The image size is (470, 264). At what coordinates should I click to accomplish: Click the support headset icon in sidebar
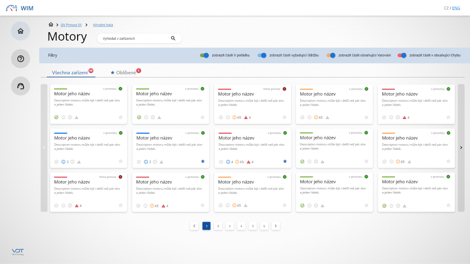pos(20,86)
